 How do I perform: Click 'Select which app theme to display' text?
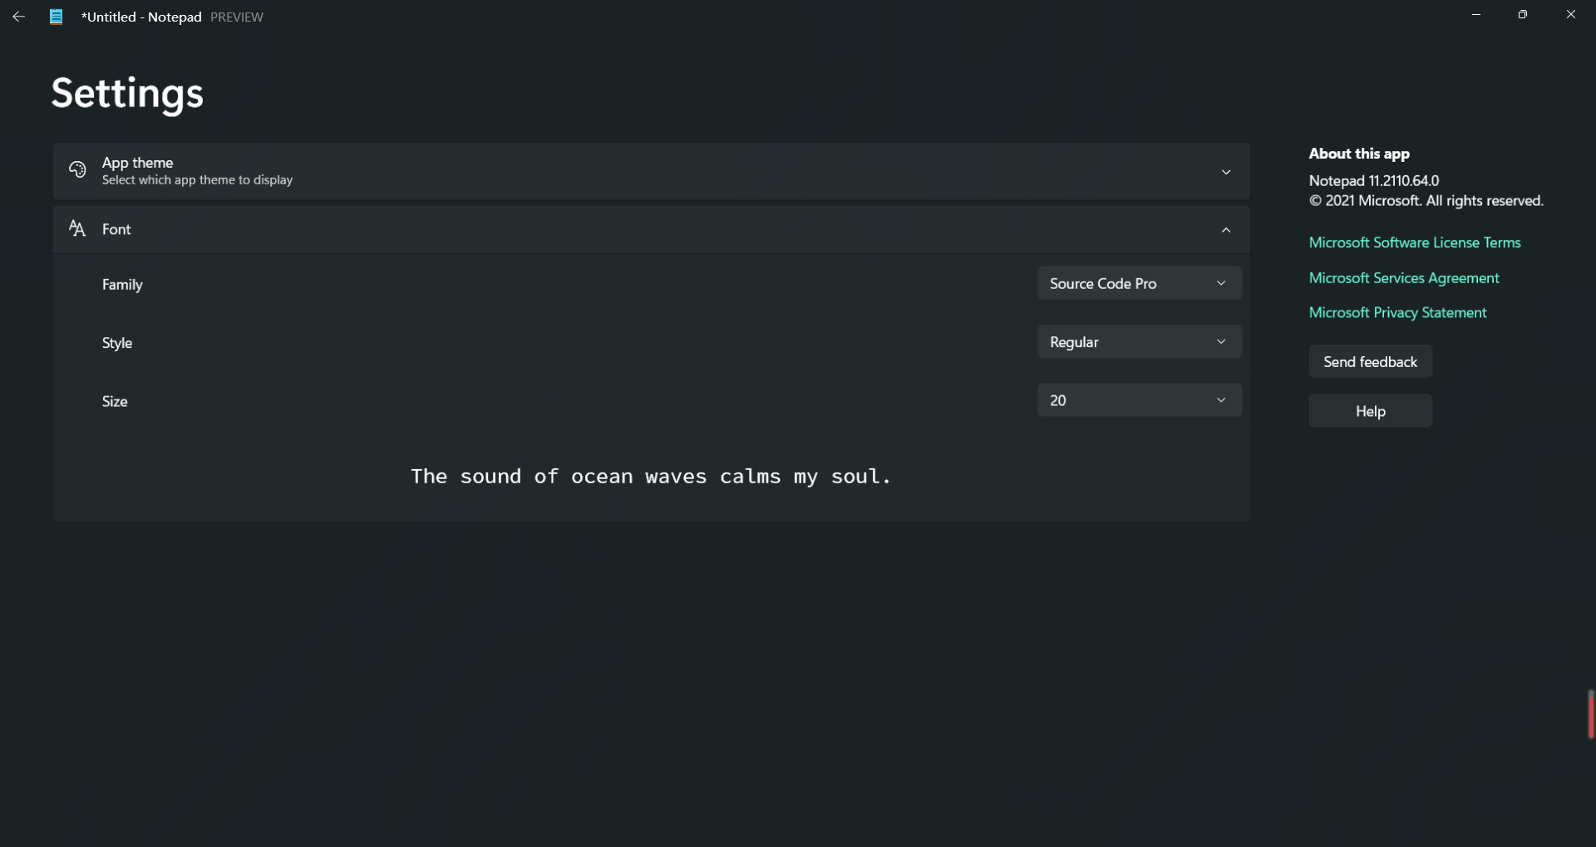197,180
